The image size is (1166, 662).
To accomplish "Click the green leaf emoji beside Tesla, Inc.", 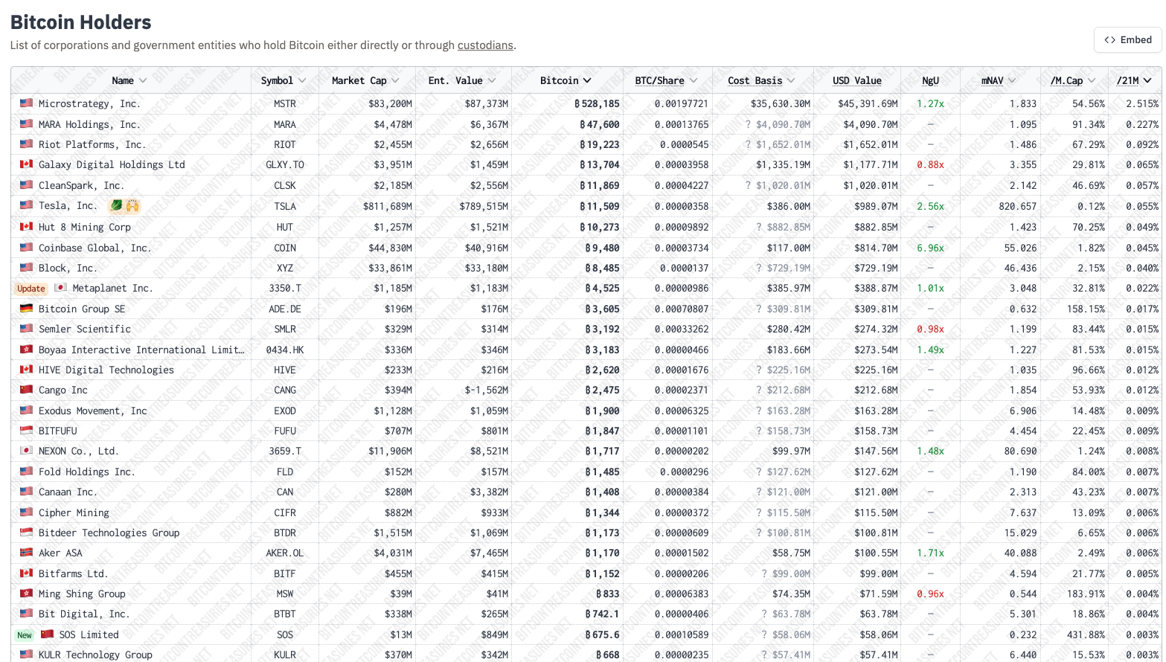I will pyautogui.click(x=116, y=205).
